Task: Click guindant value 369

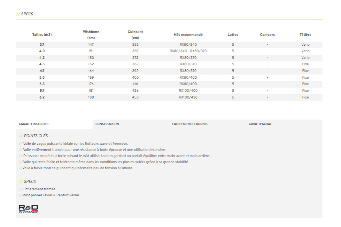Action: pos(135,51)
